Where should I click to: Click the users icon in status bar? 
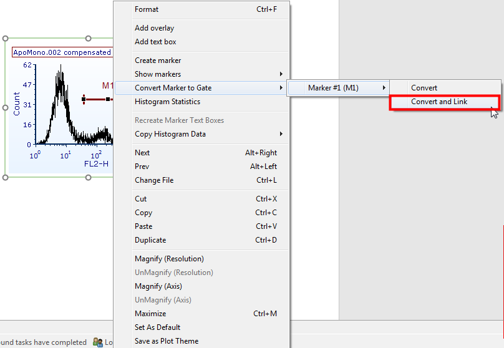click(97, 342)
